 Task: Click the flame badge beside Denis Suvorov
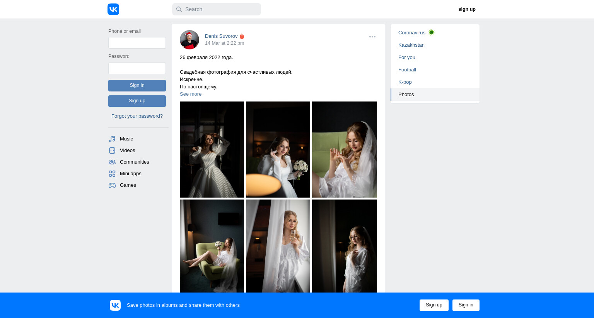242,36
